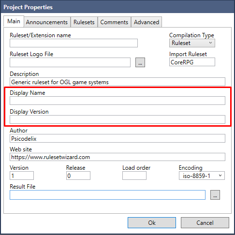Browse for Ruleset Logo File with ellipsis button

click(x=140, y=62)
